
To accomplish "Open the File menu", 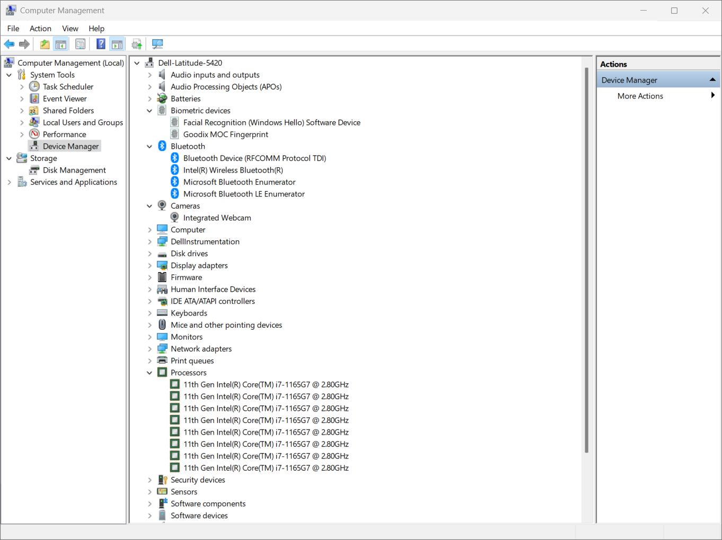I will [x=13, y=29].
